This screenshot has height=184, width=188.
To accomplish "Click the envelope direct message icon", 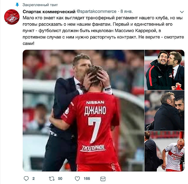I will click(103, 179).
